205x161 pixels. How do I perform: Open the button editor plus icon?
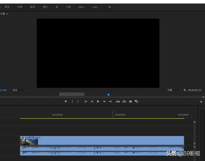tap(201, 102)
